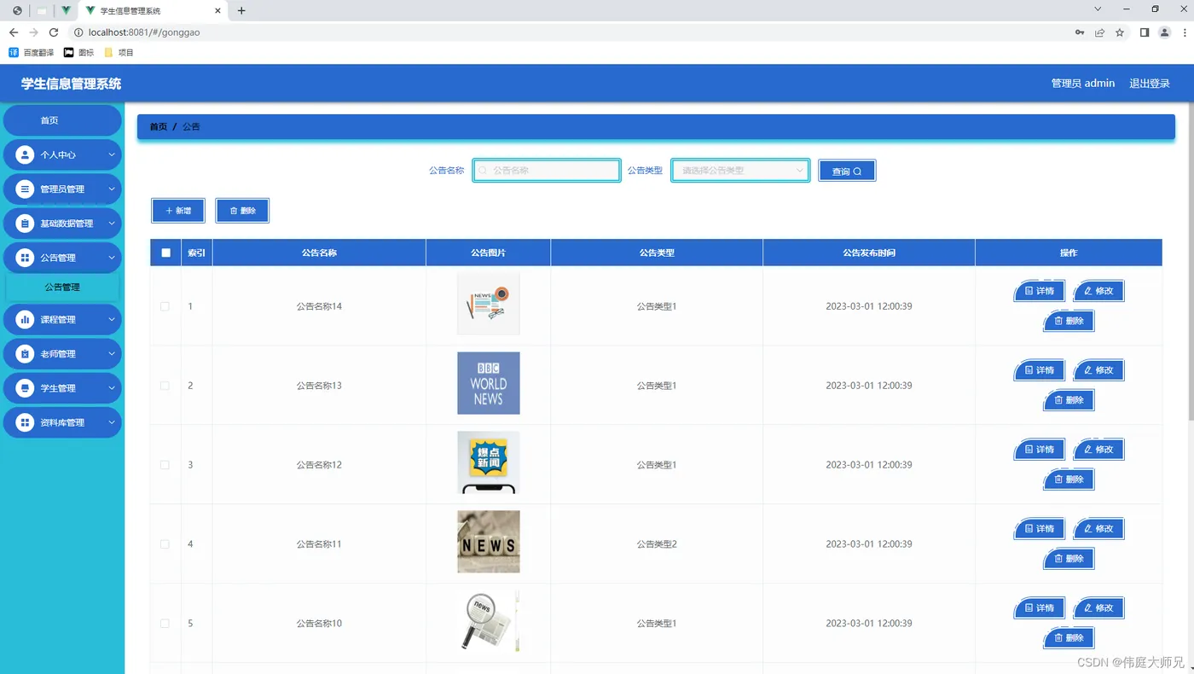The width and height of the screenshot is (1194, 674).
Task: Expand the 个人中心 menu chevron
Action: [x=111, y=155]
